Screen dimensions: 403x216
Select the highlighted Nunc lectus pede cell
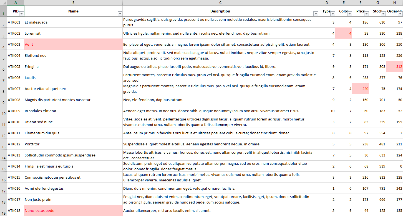(x=73, y=210)
